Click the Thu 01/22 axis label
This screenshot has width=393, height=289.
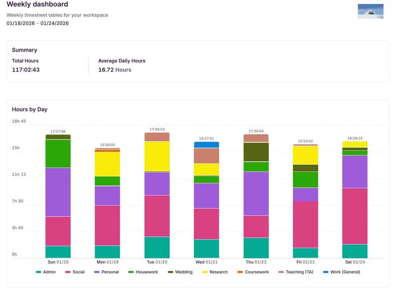pyautogui.click(x=256, y=262)
